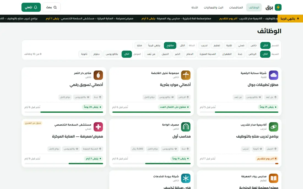The image size is (303, 189).
Task: Filter city by جدة chip
Action: [240, 54]
